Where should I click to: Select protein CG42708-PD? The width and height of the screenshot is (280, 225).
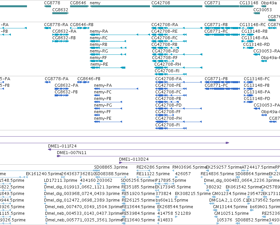(x=178, y=109)
